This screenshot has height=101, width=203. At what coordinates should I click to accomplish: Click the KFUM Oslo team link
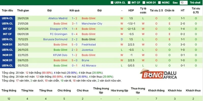click(60, 55)
